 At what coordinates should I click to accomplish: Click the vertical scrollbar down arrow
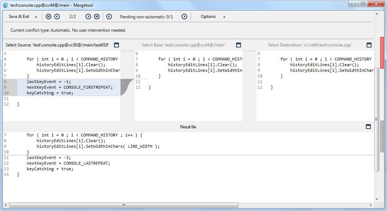point(377,199)
